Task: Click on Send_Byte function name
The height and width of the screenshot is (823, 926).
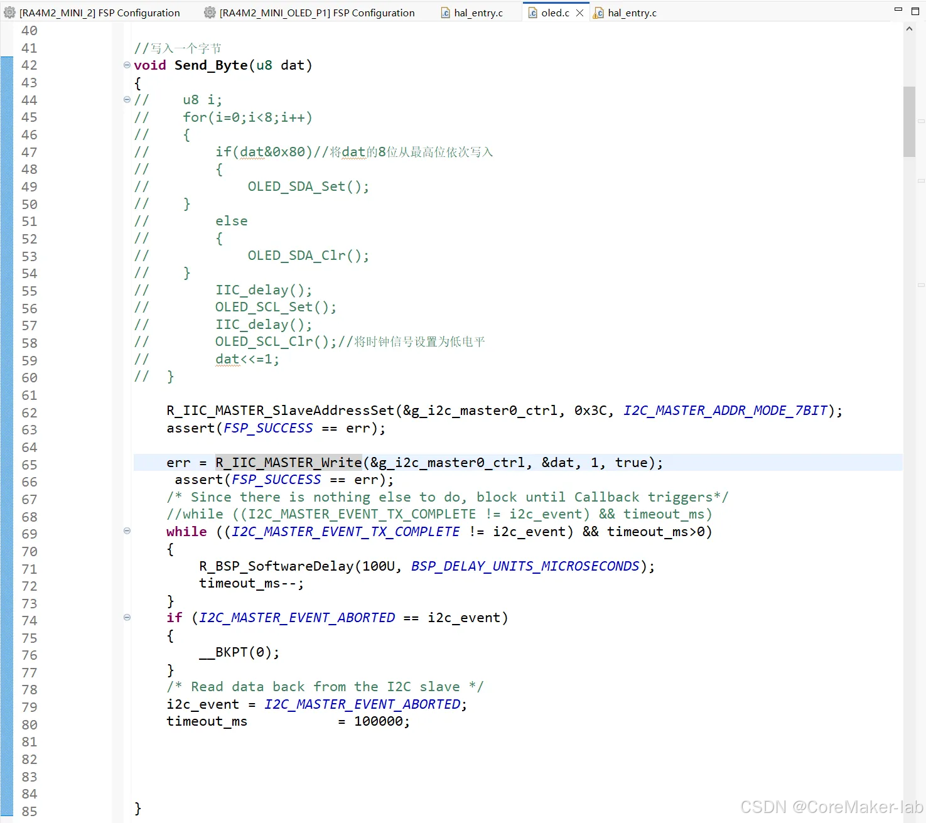Action: click(211, 65)
